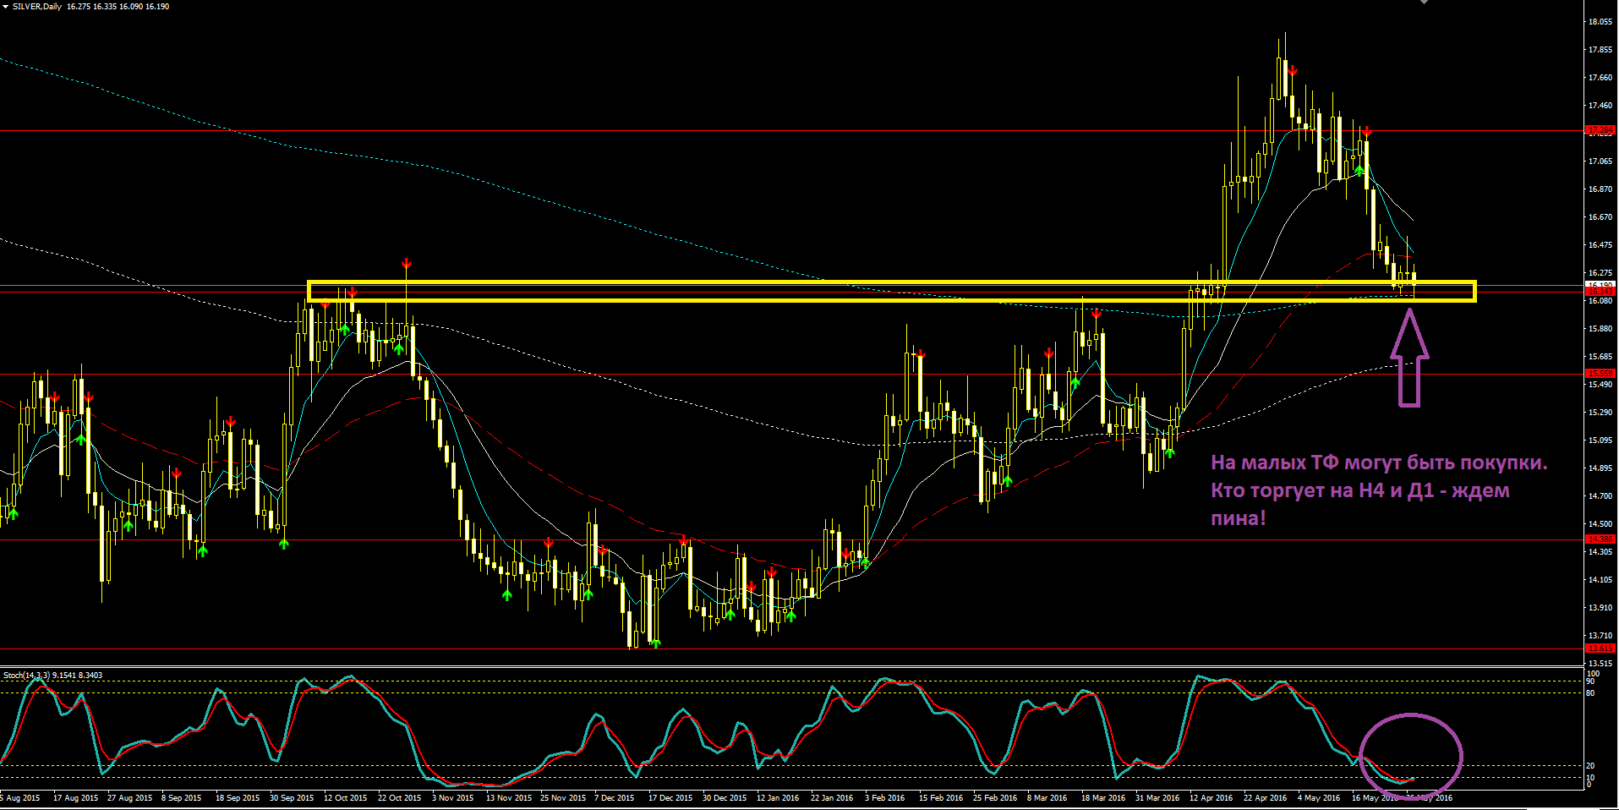Click the 17.460 price scale label
This screenshot has height=810, width=1619.
(x=1600, y=106)
